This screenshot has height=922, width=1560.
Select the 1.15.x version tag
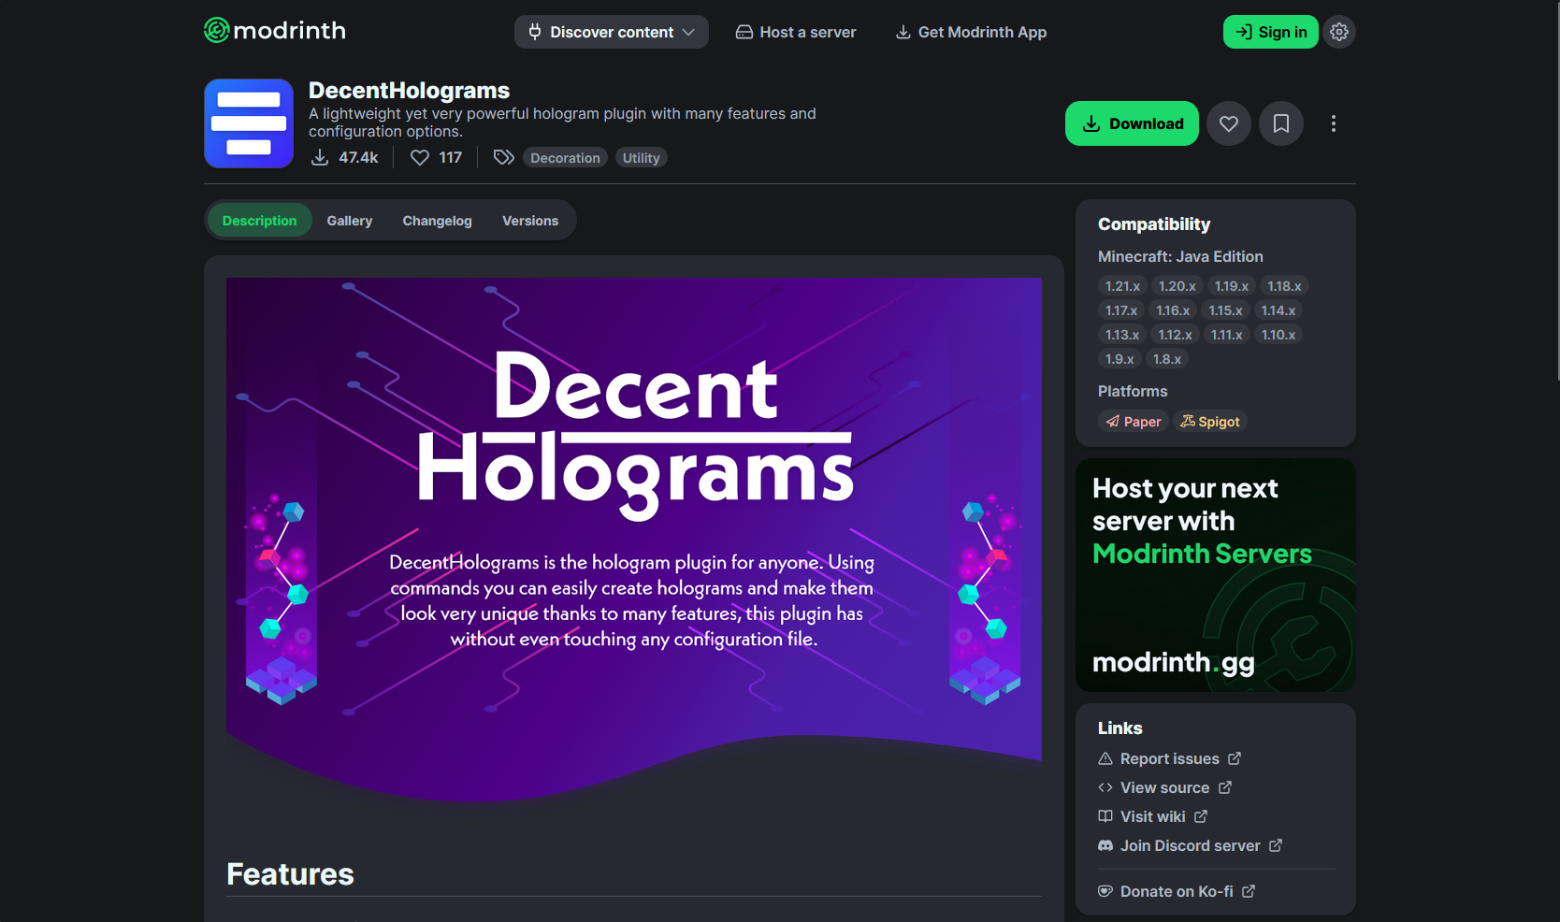[1225, 310]
